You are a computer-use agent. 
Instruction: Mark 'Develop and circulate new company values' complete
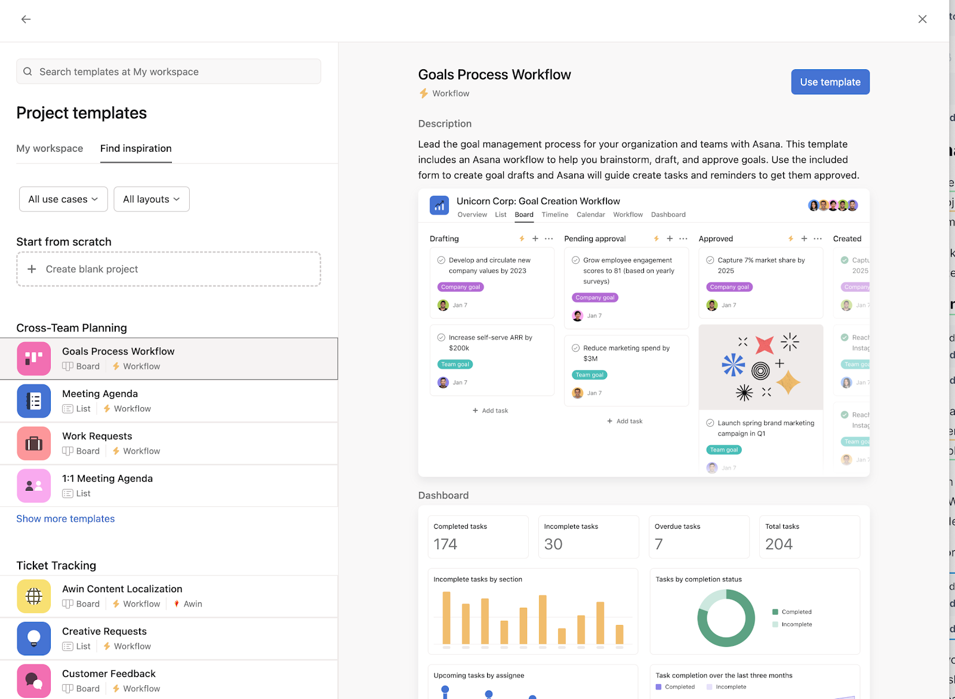pos(441,260)
